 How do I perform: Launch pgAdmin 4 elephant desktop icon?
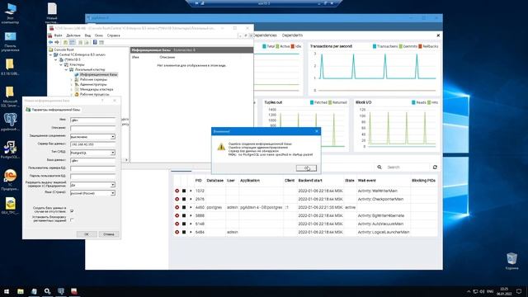pyautogui.click(x=10, y=122)
